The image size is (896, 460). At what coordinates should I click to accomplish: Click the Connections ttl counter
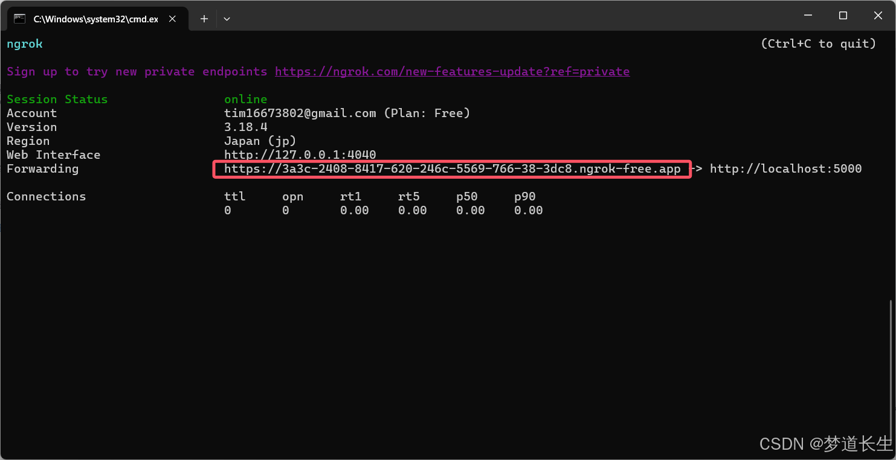pyautogui.click(x=228, y=210)
